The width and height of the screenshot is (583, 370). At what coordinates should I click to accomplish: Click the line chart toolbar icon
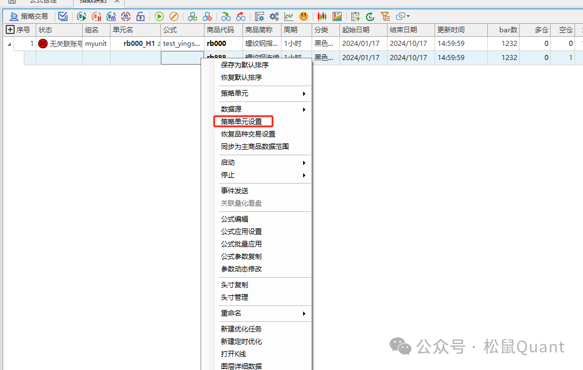coord(288,16)
